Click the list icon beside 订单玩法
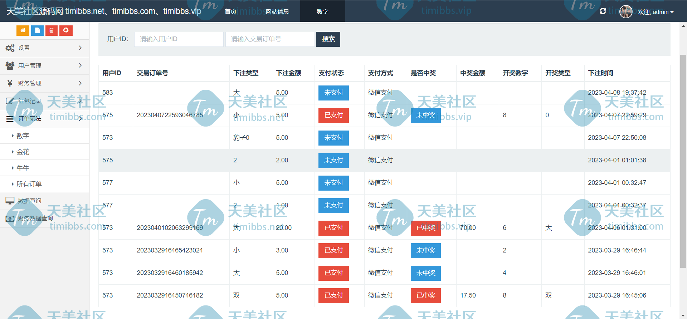 pyautogui.click(x=10, y=119)
